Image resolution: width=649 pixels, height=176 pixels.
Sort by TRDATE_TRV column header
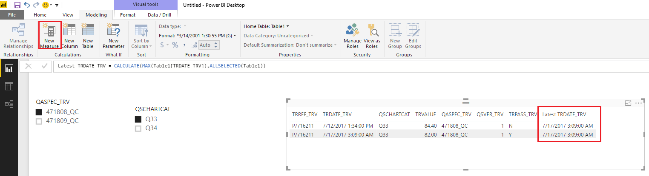click(x=337, y=115)
